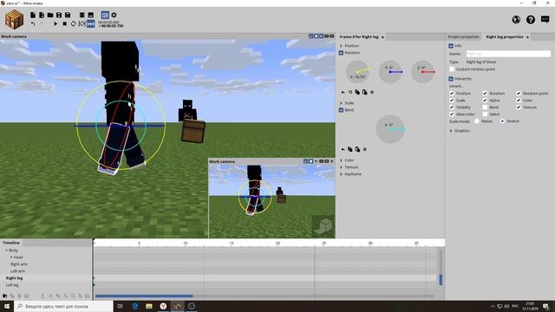This screenshot has height=312, width=555.
Task: Collapse the Info section
Action: coord(451,46)
